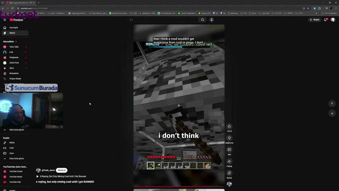Screen dimensions: 339x191
Task: Expand Daha fazla göster below Oyun
Action: click(15, 159)
